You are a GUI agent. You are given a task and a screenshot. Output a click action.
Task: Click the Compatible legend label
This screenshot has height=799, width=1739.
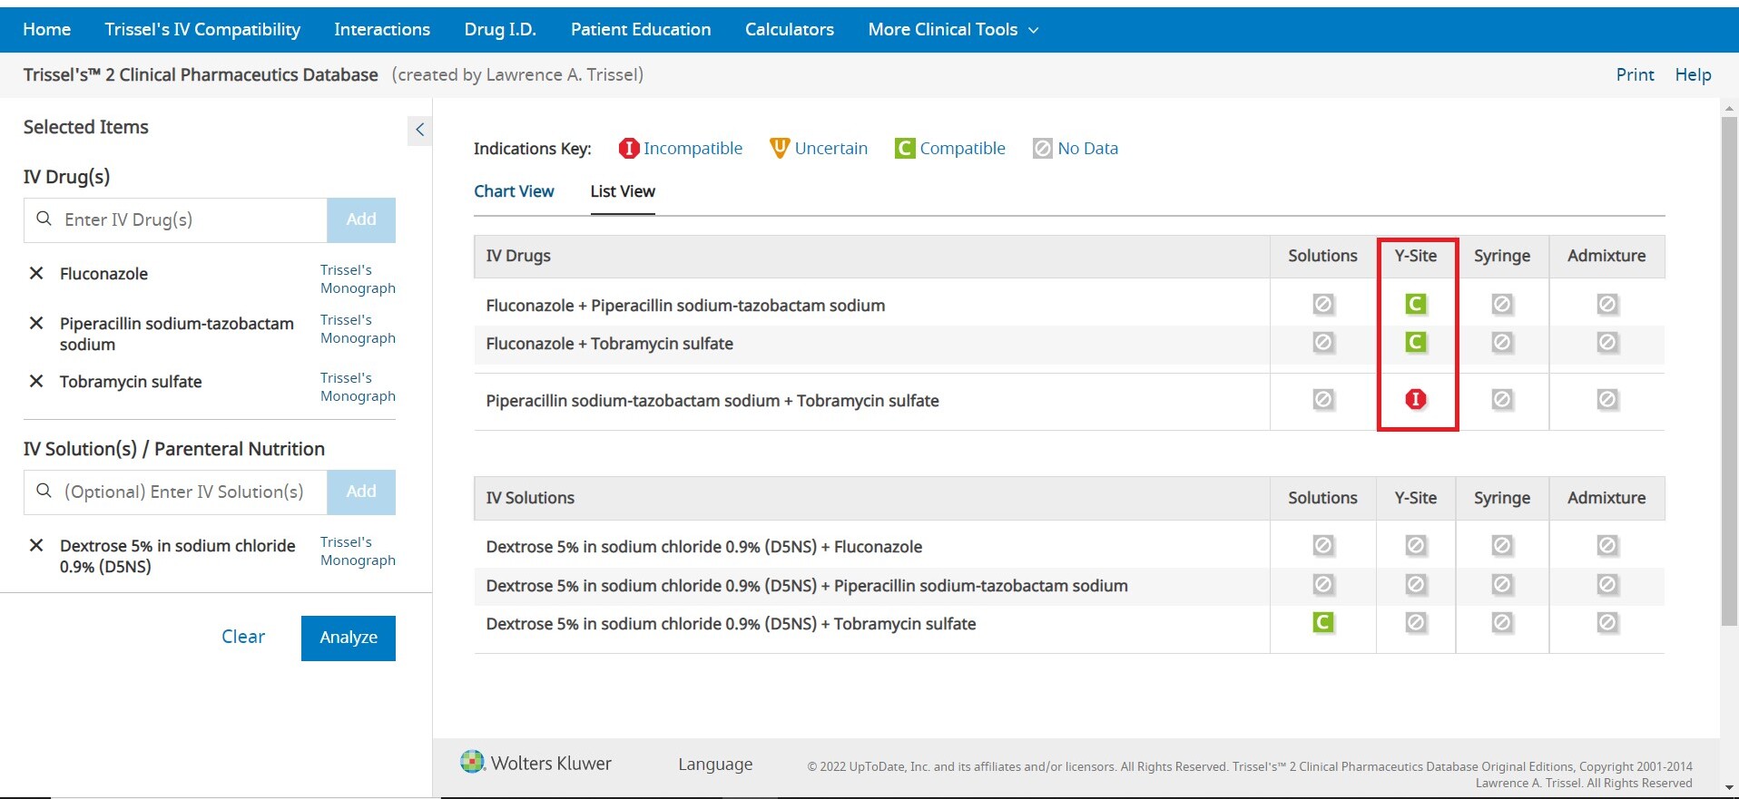coord(962,148)
